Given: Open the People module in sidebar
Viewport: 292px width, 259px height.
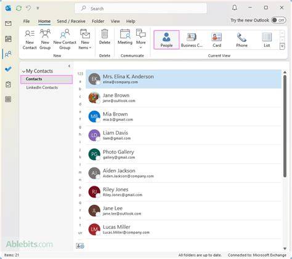Looking at the screenshot, I should (8, 54).
